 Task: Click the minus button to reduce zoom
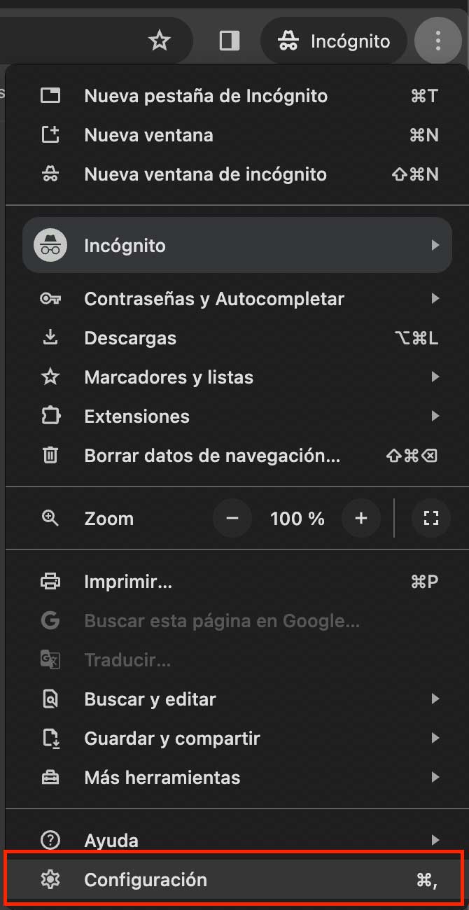[232, 518]
